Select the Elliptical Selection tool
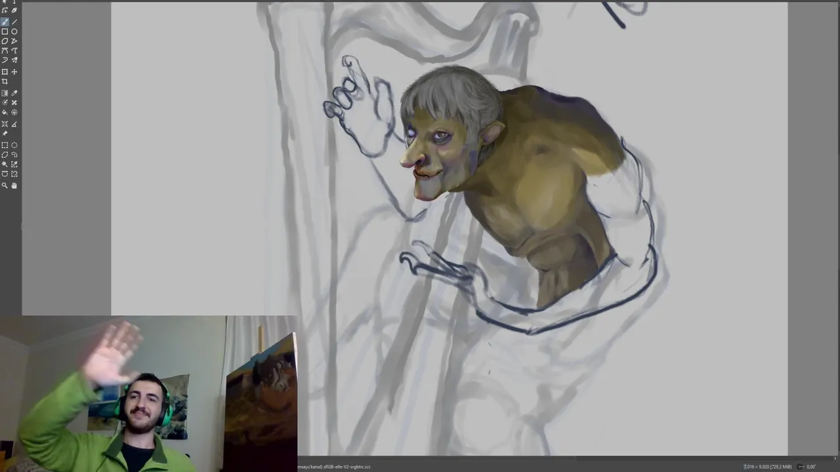The image size is (840, 472). point(14,145)
